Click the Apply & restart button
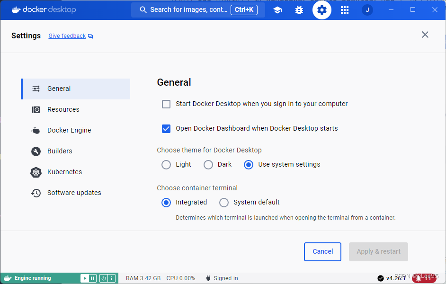This screenshot has height=284, width=446. point(378,252)
